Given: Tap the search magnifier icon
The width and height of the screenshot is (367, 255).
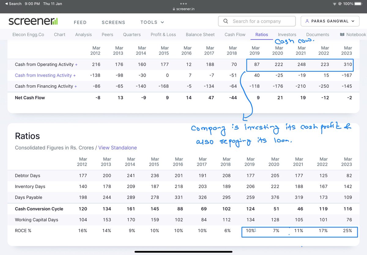Looking at the screenshot, I should (226, 21).
